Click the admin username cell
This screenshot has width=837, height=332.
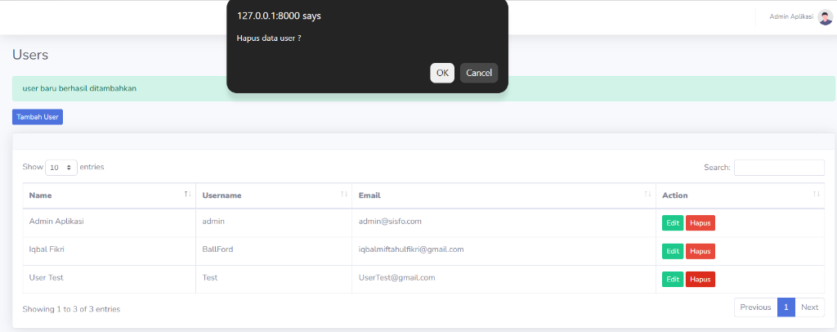pyautogui.click(x=274, y=222)
